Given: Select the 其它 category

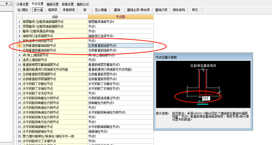Looking at the screenshot, I should coord(195,10).
